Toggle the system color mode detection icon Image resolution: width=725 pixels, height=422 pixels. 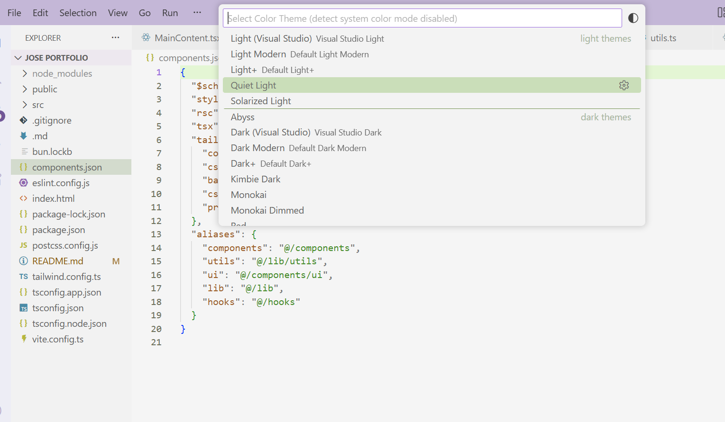[x=633, y=18]
